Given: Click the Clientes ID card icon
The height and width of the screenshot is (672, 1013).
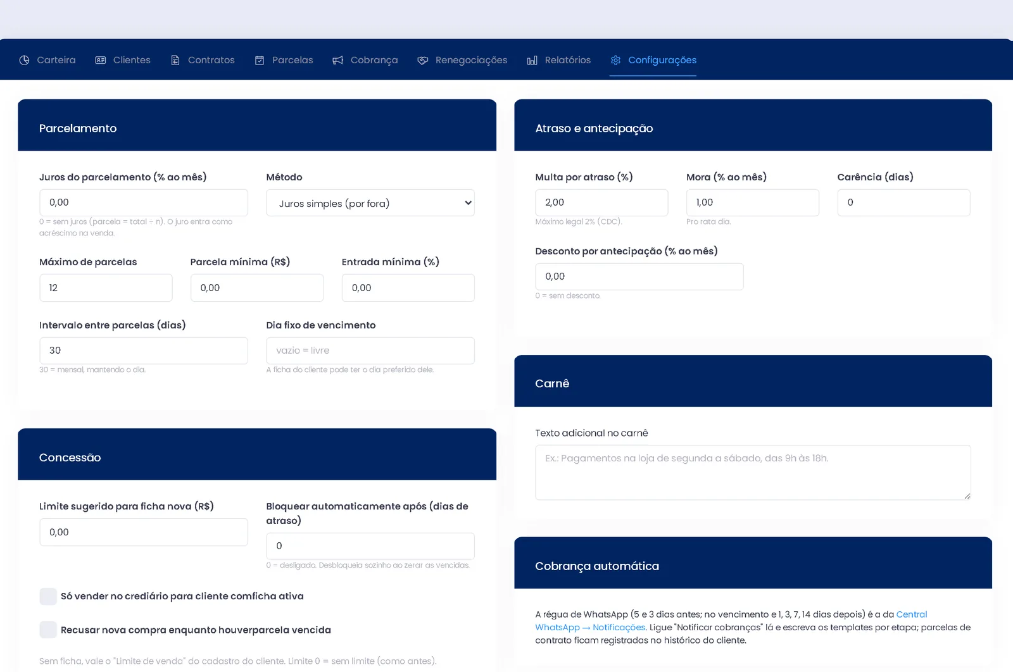Looking at the screenshot, I should (x=101, y=60).
